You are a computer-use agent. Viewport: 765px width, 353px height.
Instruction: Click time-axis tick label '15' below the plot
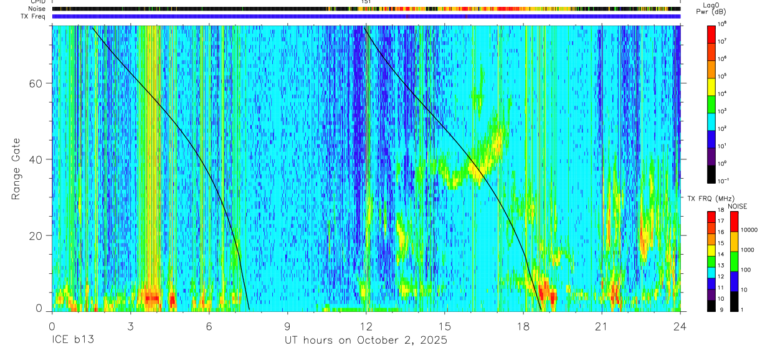(445, 326)
